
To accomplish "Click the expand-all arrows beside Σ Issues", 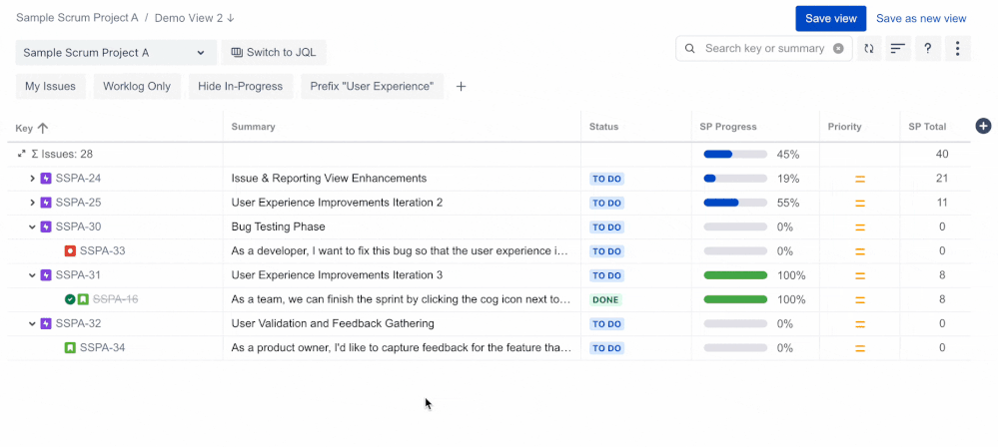I will pos(22,154).
